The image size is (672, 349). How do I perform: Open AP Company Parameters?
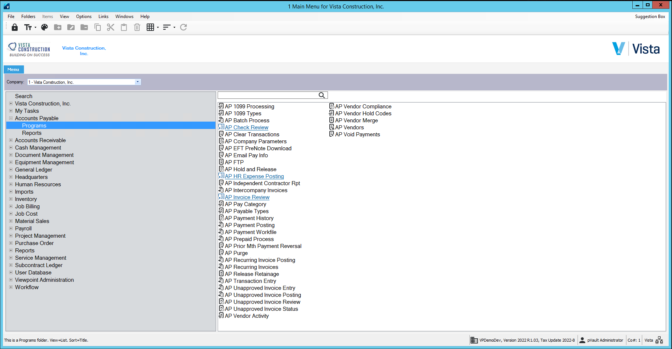click(x=255, y=141)
